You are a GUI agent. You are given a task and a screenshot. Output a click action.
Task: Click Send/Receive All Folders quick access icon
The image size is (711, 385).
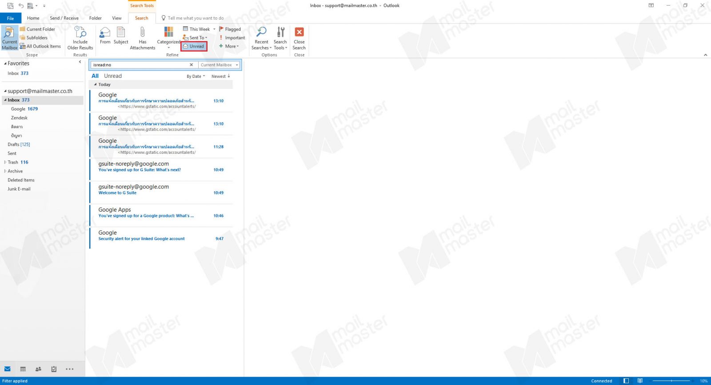click(10, 6)
